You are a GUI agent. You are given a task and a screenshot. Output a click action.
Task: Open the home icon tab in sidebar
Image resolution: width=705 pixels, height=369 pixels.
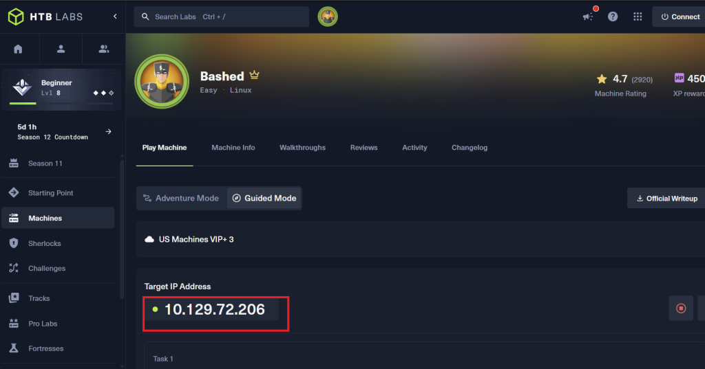click(18, 49)
